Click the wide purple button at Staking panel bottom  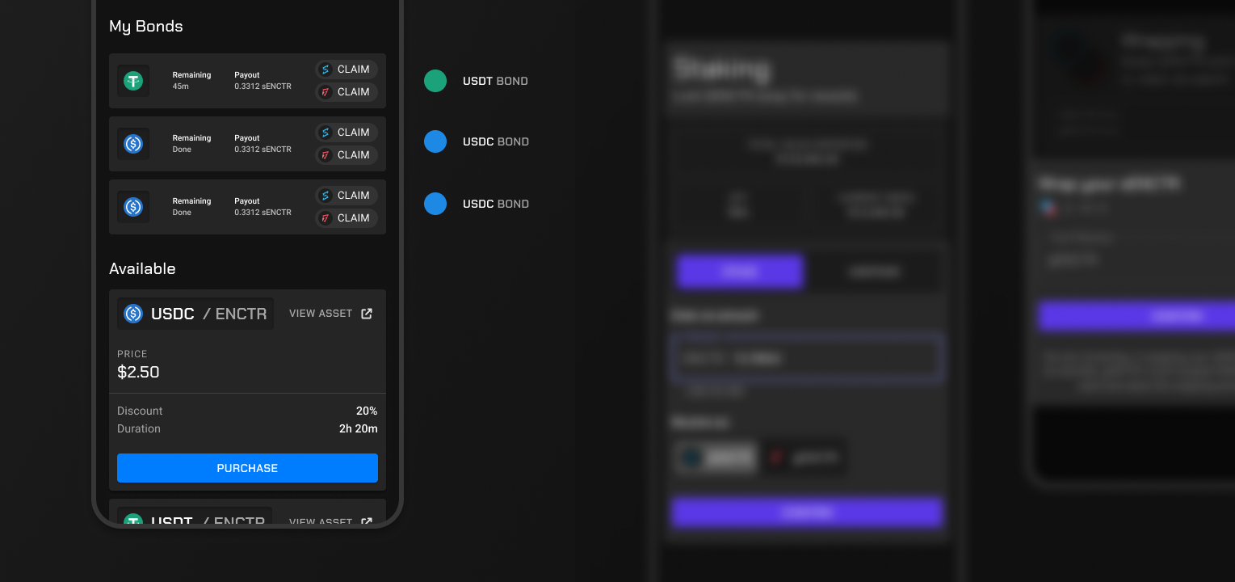[x=806, y=512]
